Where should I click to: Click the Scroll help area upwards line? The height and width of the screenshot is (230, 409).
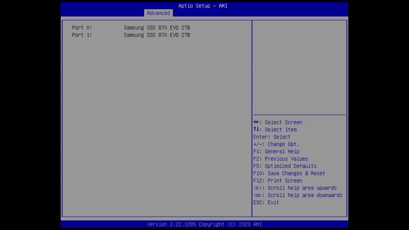pyautogui.click(x=295, y=188)
